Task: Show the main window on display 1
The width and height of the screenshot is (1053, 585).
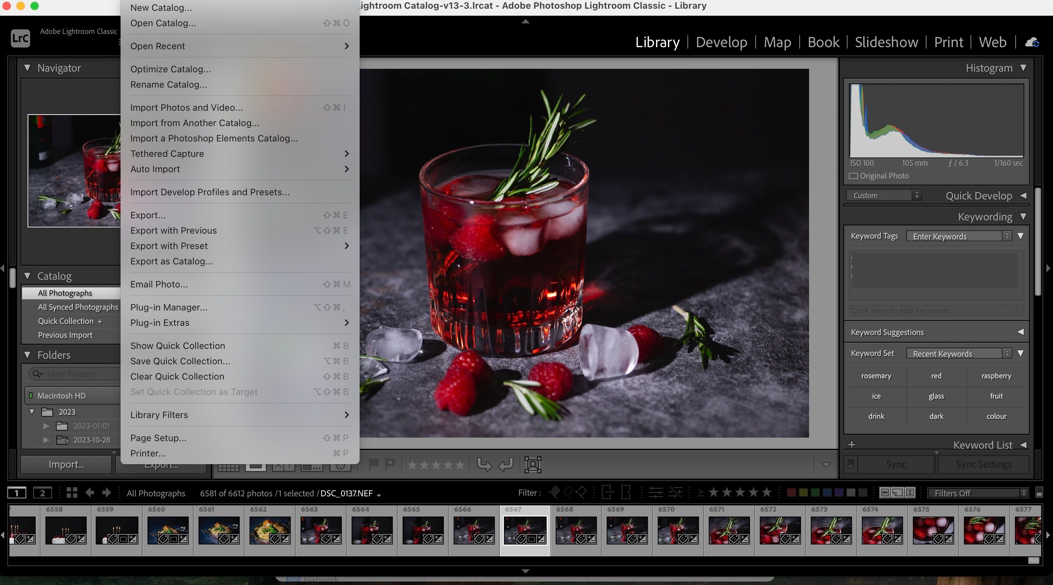Action: 17,493
